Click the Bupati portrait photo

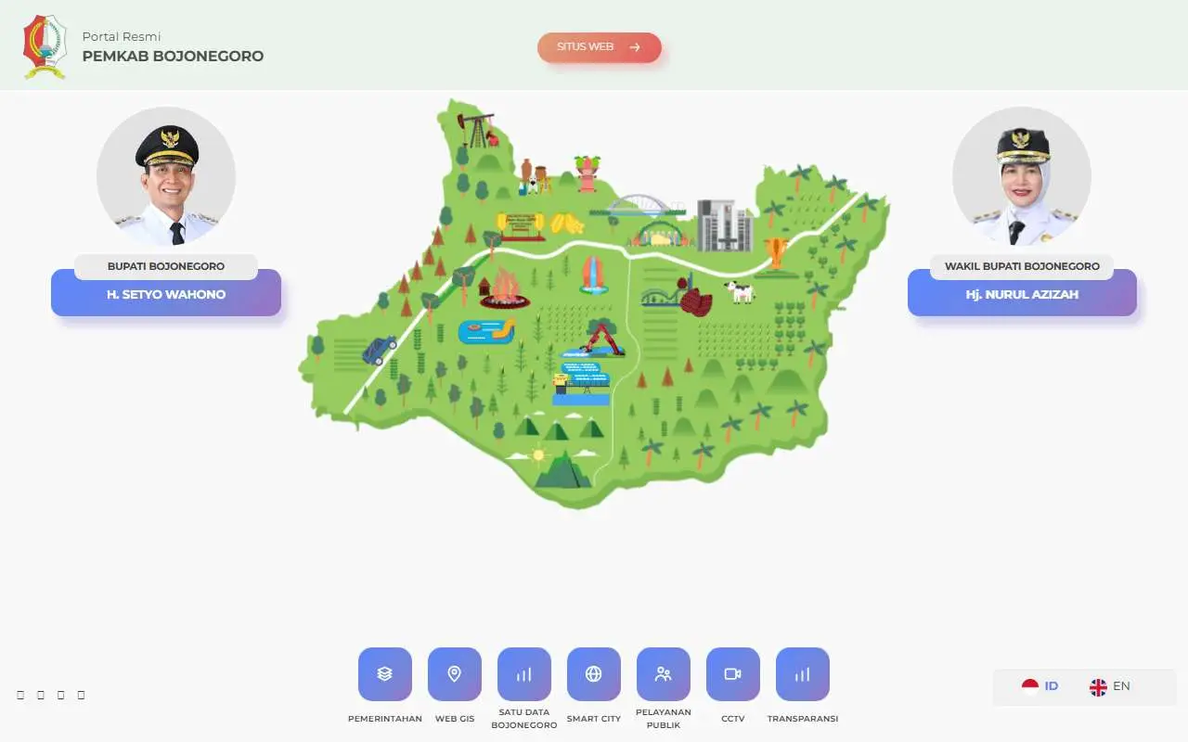tap(166, 176)
